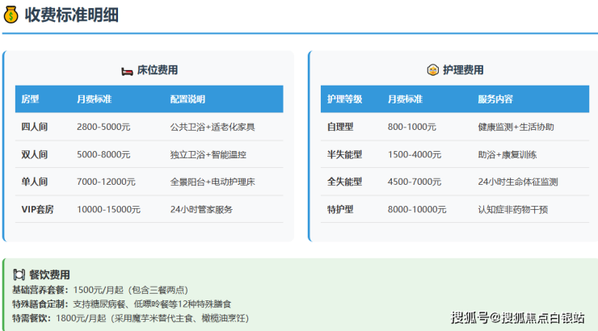Click 健康监测+生活协助 service text
598x331 pixels.
516,127
